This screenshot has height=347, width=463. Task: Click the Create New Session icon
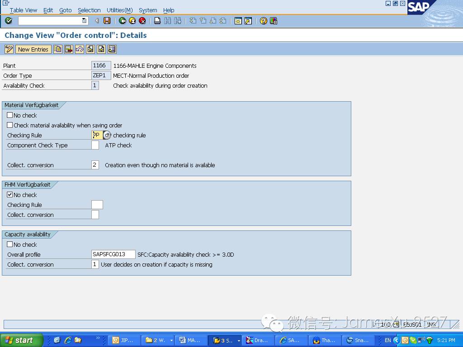coord(238,21)
